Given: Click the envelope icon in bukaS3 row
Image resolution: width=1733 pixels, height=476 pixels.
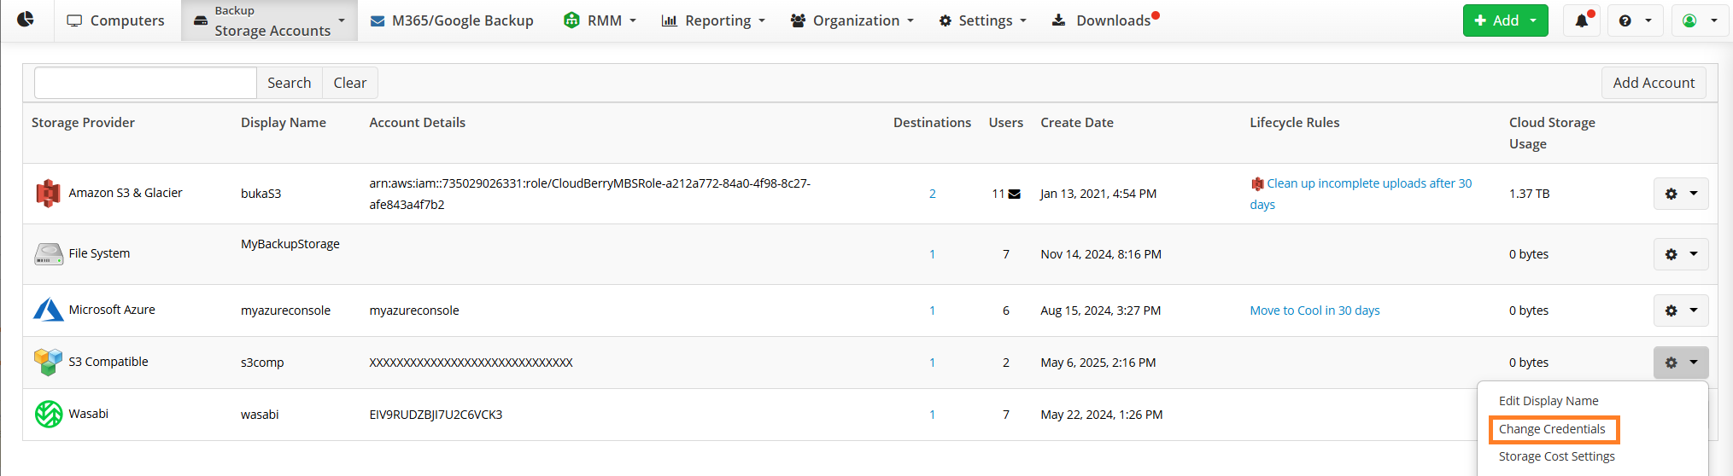Looking at the screenshot, I should point(1015,194).
